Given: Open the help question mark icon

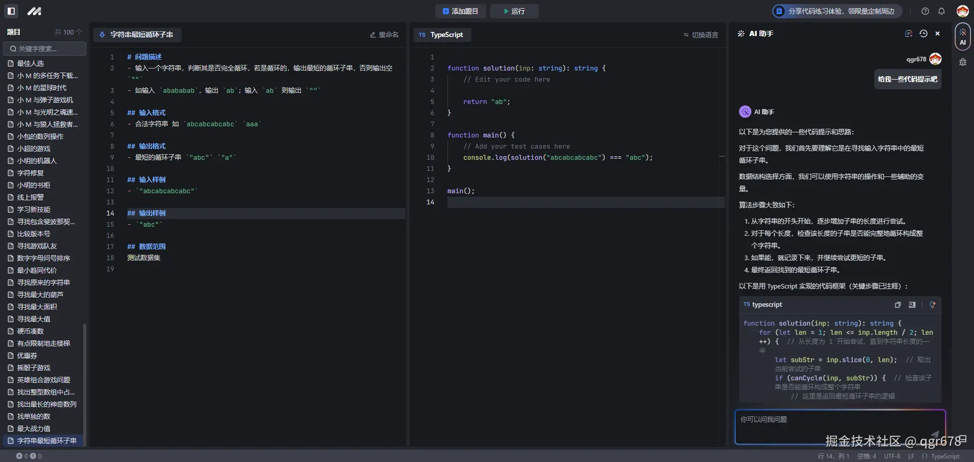Looking at the screenshot, I should [925, 11].
